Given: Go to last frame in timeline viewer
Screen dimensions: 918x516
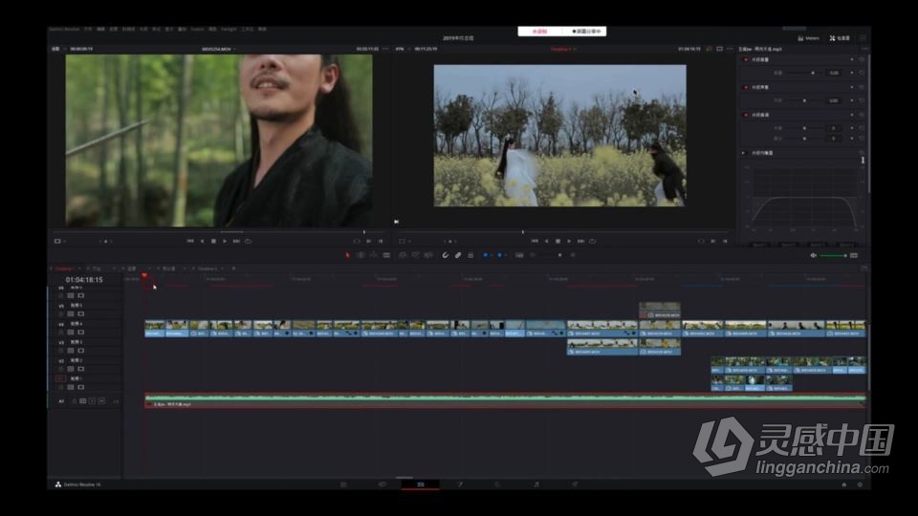Looking at the screenshot, I should 580,241.
